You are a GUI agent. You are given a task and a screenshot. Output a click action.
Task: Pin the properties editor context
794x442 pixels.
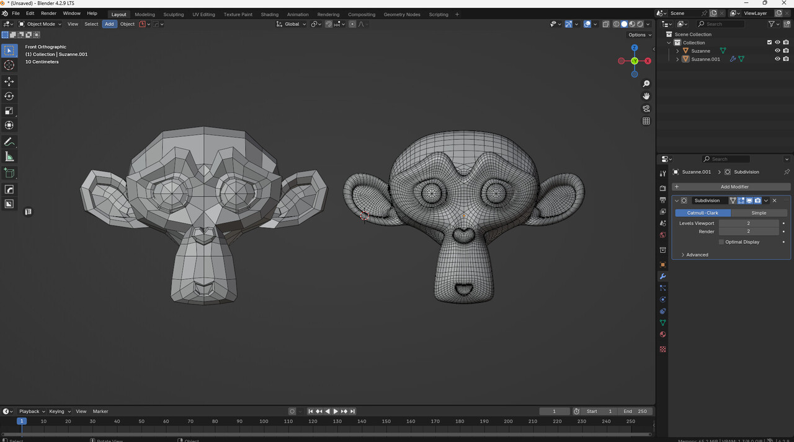787,172
